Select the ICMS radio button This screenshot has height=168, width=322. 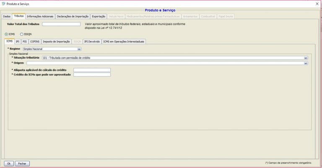(x=6, y=34)
